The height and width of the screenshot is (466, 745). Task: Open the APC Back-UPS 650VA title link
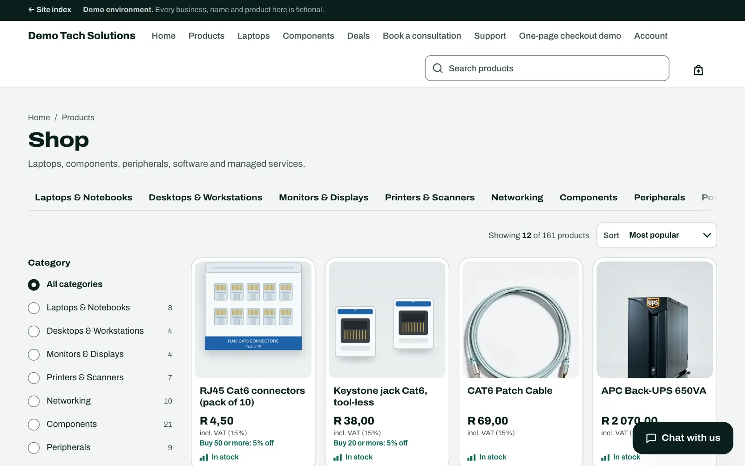(654, 391)
